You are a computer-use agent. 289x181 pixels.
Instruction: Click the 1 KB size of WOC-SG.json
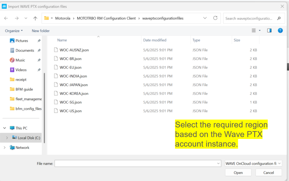pos(253,102)
